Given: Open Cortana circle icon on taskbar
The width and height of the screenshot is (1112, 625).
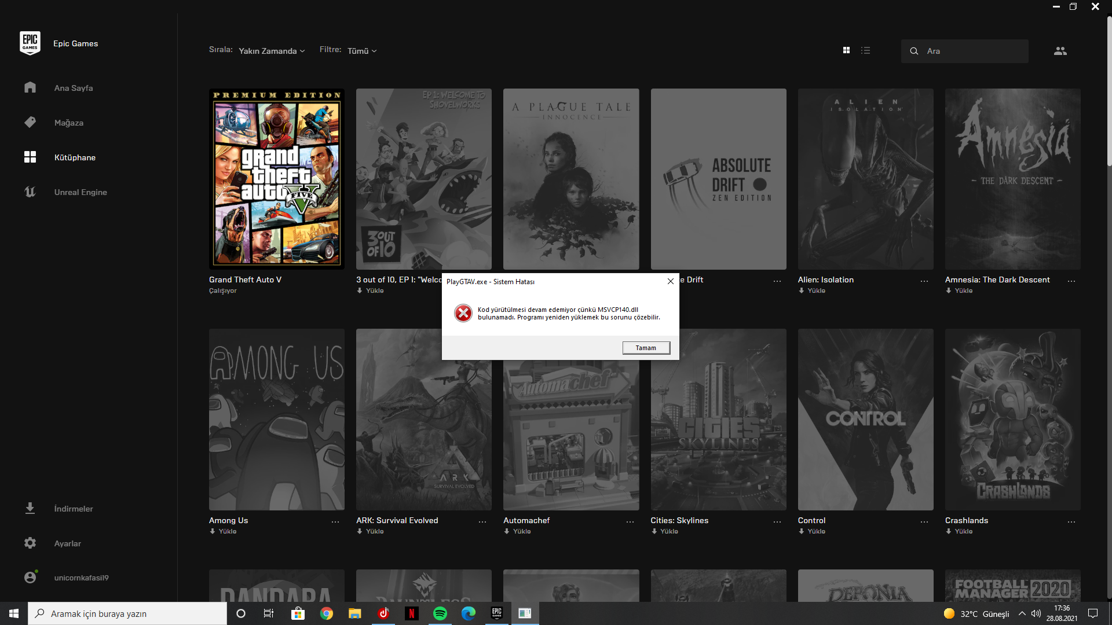Looking at the screenshot, I should coord(241,613).
